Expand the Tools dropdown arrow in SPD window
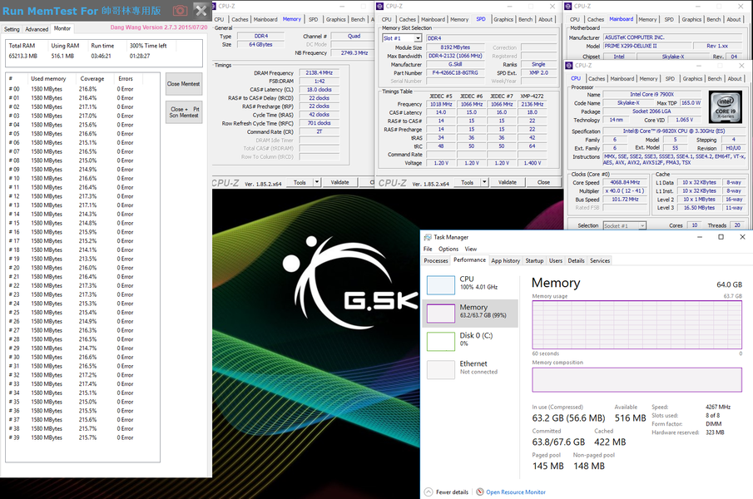Viewport: 753px width, 499px height. [484, 182]
